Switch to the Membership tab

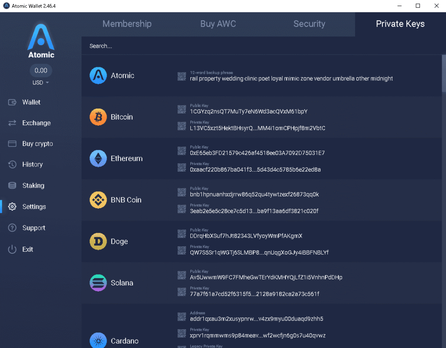(127, 24)
